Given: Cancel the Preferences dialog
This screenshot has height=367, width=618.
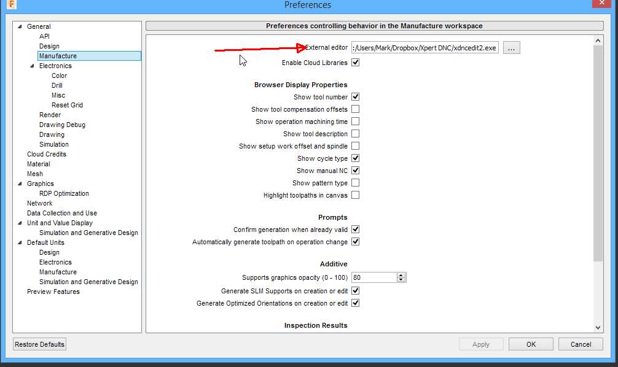Looking at the screenshot, I should click(581, 344).
